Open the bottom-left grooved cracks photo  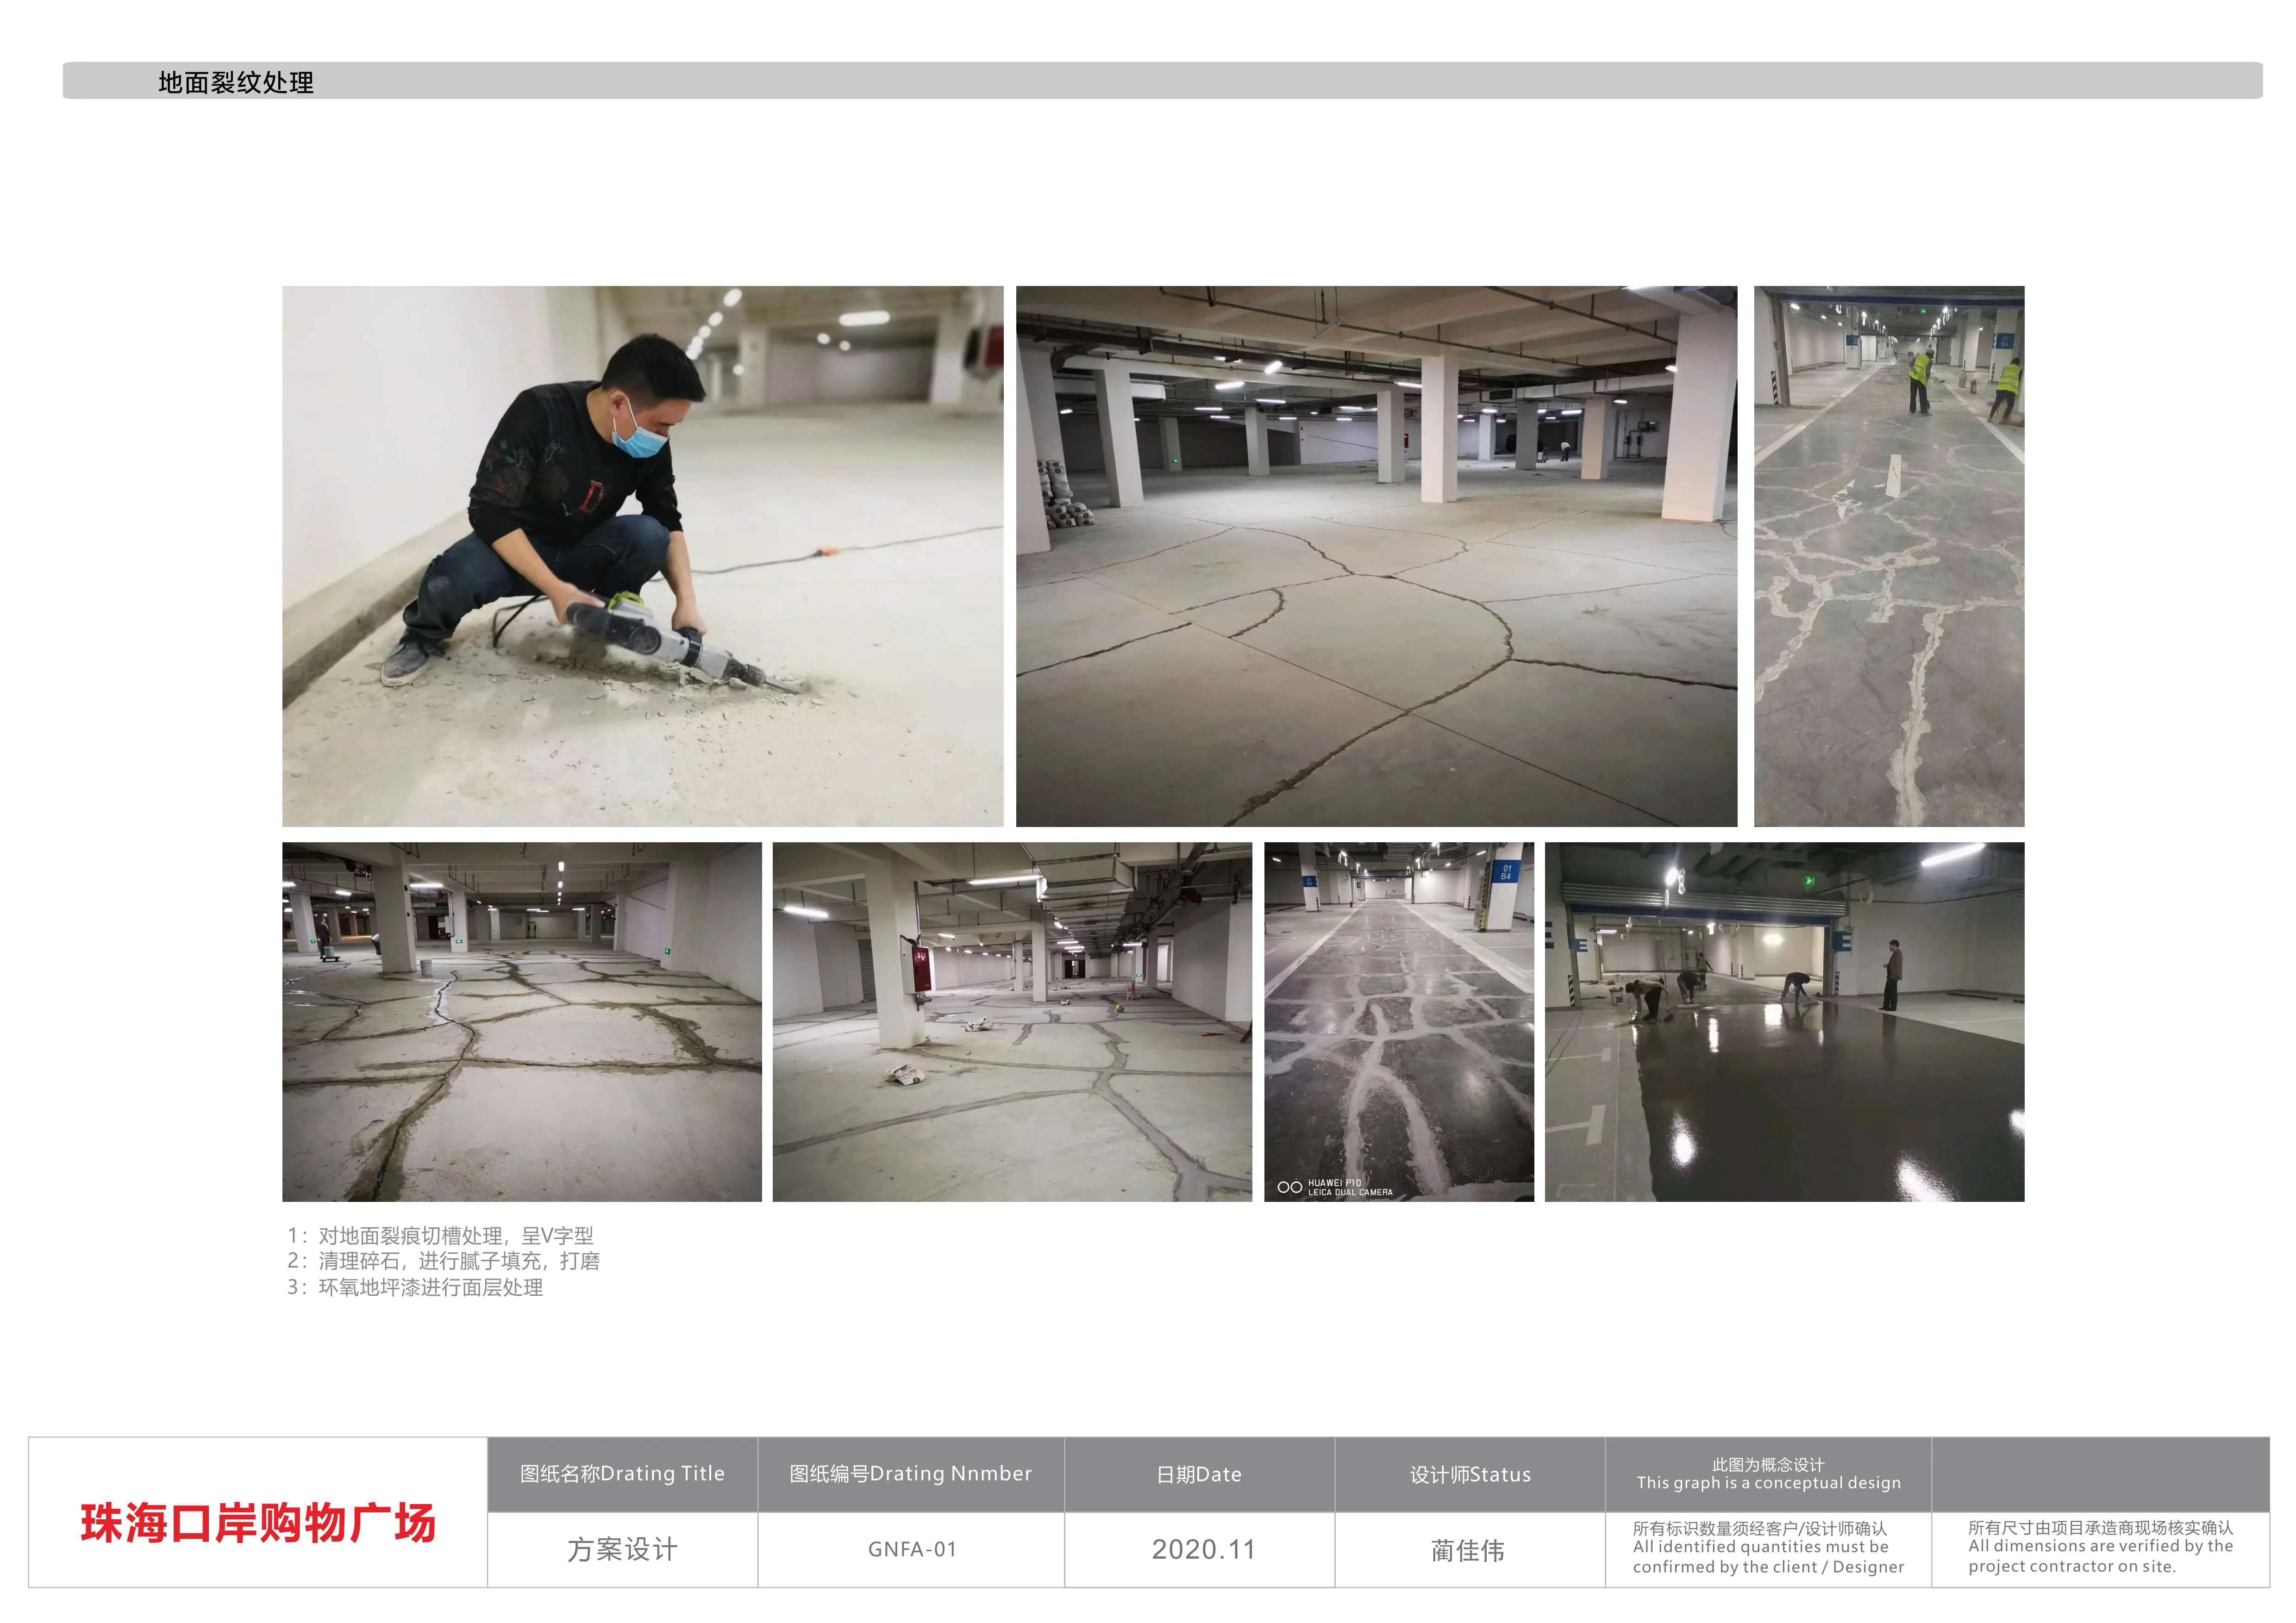521,1021
